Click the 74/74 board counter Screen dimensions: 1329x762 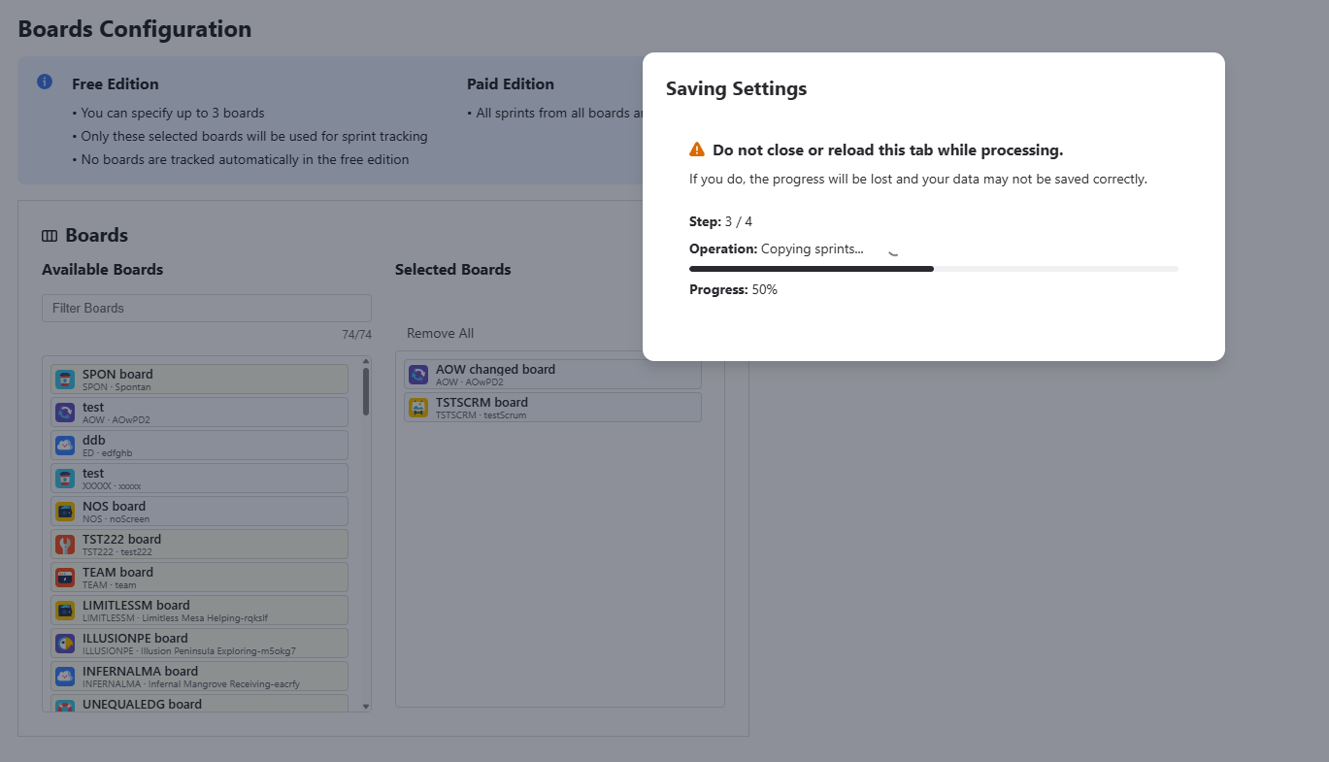pyautogui.click(x=356, y=335)
